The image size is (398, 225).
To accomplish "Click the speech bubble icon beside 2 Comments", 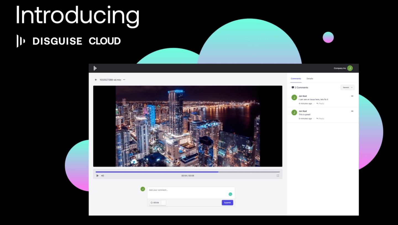I will pos(293,87).
